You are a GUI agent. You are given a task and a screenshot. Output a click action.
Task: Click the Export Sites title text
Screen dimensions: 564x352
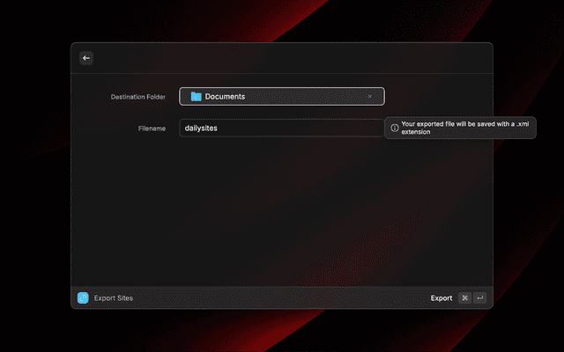pos(114,298)
